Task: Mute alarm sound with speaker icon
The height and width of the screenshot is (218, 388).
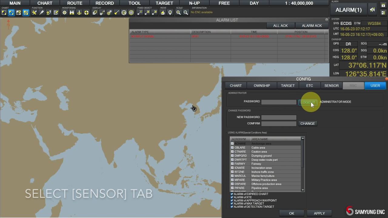Action: pyautogui.click(x=372, y=10)
